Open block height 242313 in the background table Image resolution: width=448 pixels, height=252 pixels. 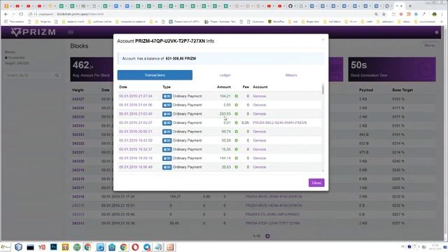(x=78, y=223)
